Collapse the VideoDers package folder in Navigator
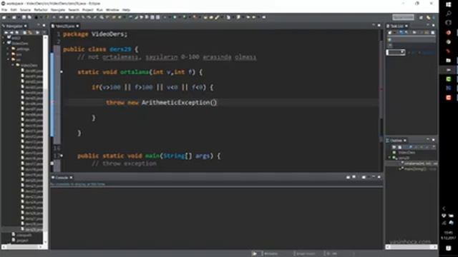 (x=13, y=65)
